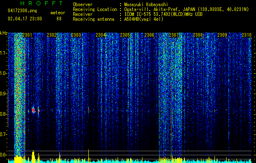The width and height of the screenshot is (256, 163).
Task: Click the bright red meteor echo after 2301
Action: (33, 110)
